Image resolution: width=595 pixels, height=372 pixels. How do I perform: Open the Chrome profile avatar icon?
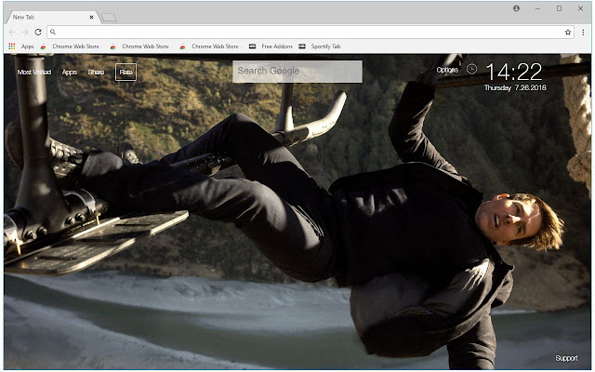(x=517, y=8)
